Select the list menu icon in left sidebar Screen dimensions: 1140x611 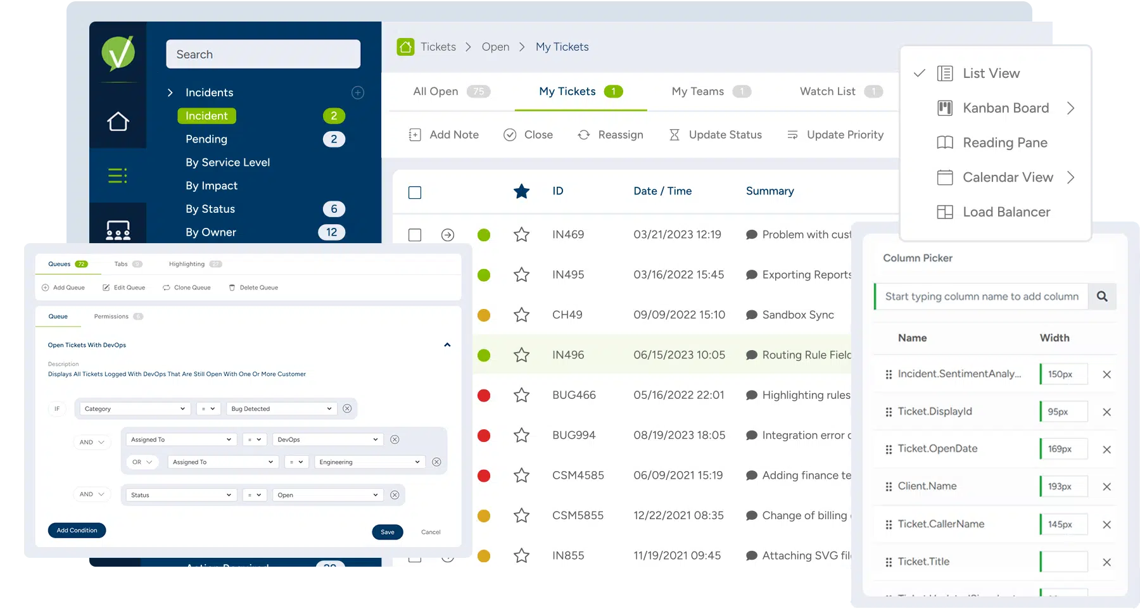click(x=118, y=175)
